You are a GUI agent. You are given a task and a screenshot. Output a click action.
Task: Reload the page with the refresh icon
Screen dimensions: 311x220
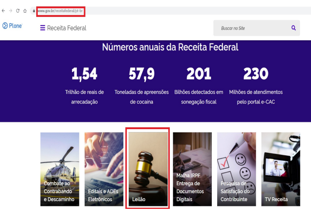coord(17,11)
